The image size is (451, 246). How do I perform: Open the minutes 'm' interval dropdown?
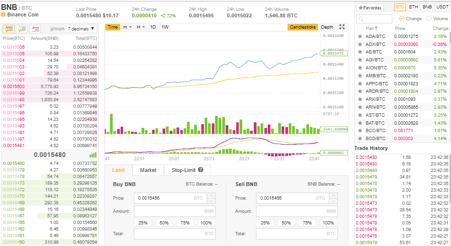[127, 27]
